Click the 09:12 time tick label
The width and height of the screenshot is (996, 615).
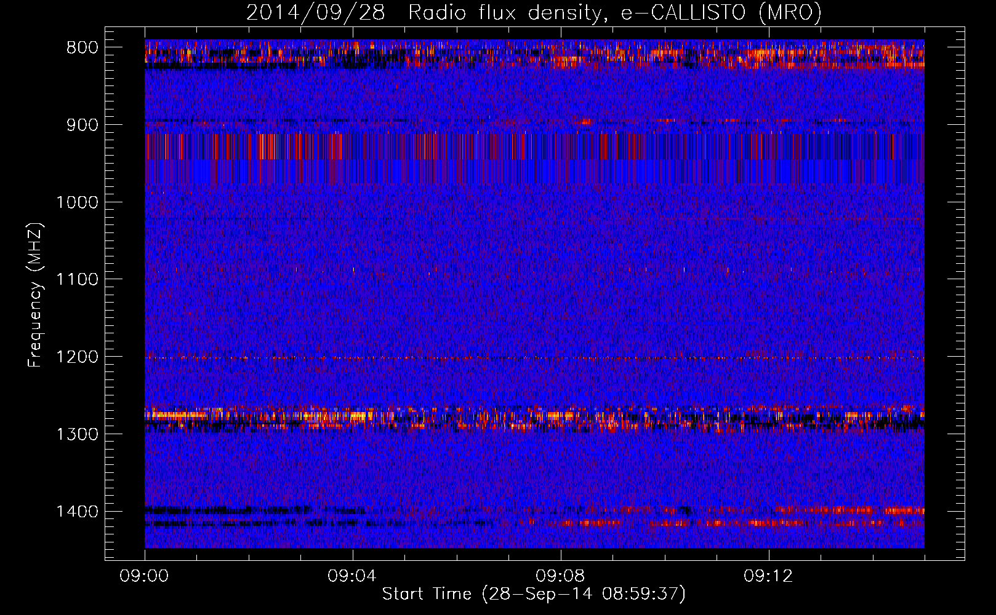point(769,576)
